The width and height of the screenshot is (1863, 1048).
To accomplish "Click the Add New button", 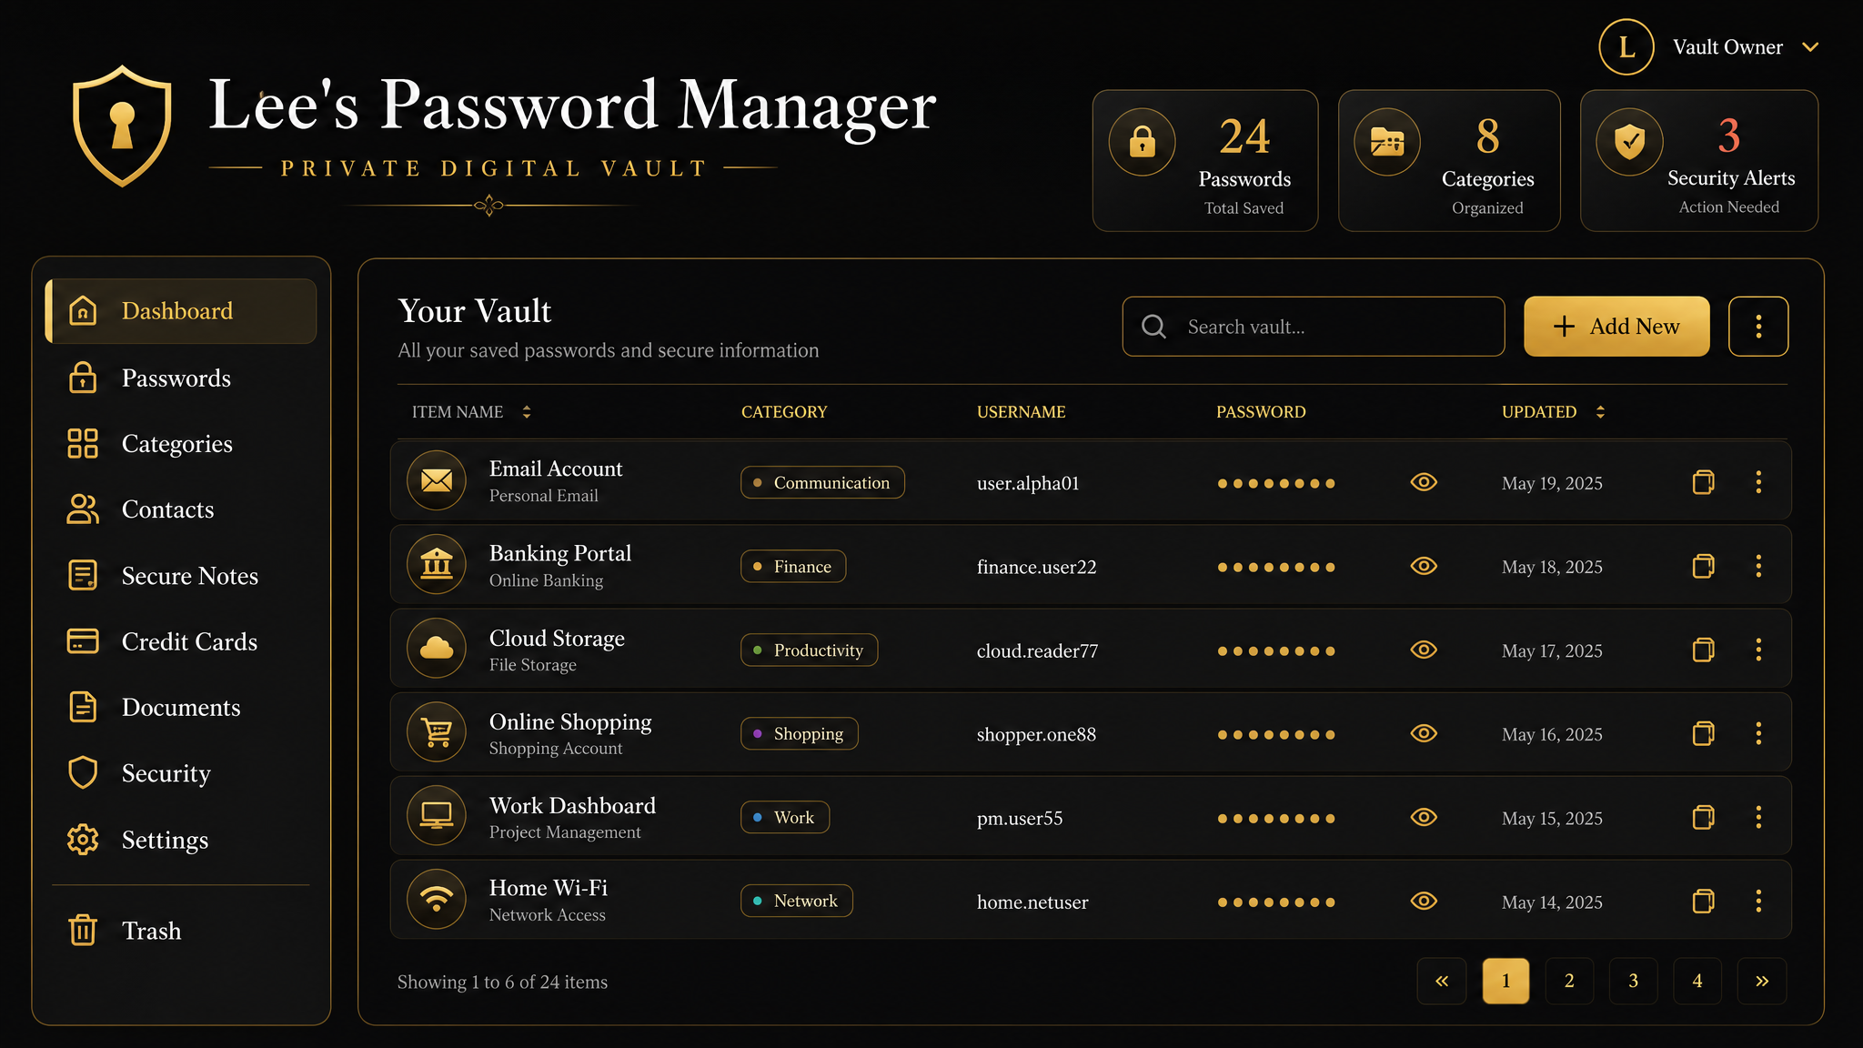I will pyautogui.click(x=1616, y=326).
